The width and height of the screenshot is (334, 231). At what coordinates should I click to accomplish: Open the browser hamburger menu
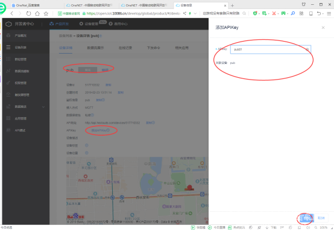(x=329, y=13)
